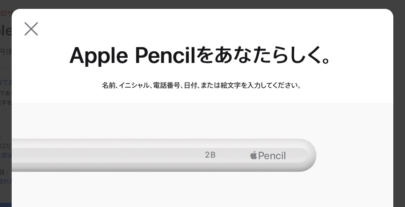
Task: Click the partly hidden 円 price text behind the dialog
Action: [6, 51]
